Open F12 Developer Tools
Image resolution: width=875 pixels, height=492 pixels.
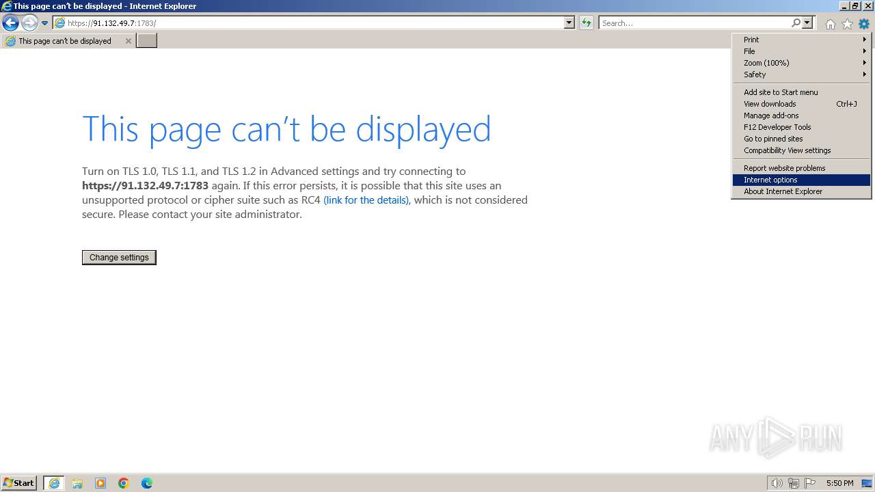(801, 127)
